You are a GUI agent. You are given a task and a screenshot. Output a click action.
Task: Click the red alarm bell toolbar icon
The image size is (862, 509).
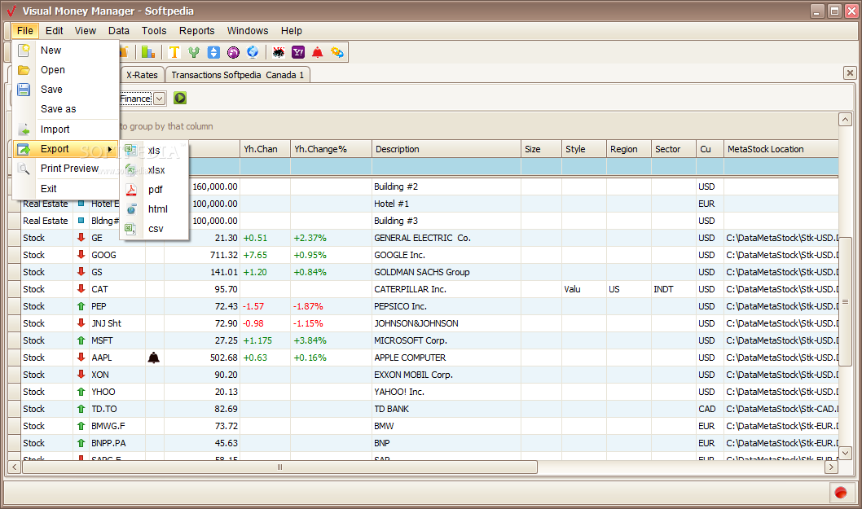(317, 52)
